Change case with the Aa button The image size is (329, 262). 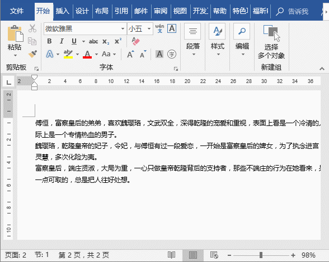[106, 54]
